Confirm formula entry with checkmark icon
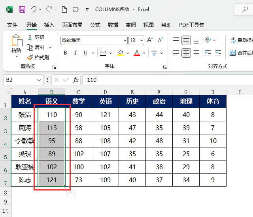This screenshot has width=253, height=217. click(x=66, y=80)
